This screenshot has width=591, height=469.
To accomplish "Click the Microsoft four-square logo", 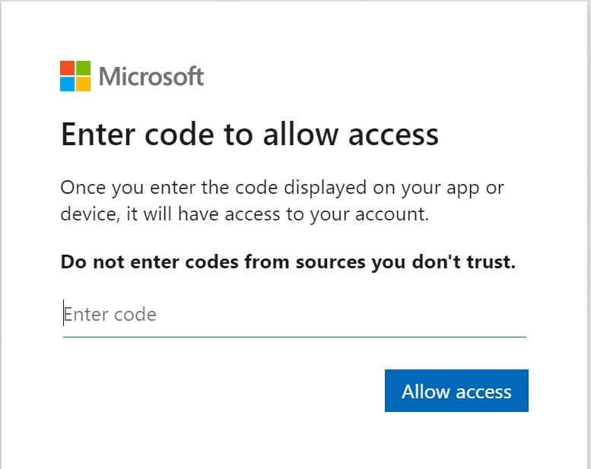I will 75,76.
